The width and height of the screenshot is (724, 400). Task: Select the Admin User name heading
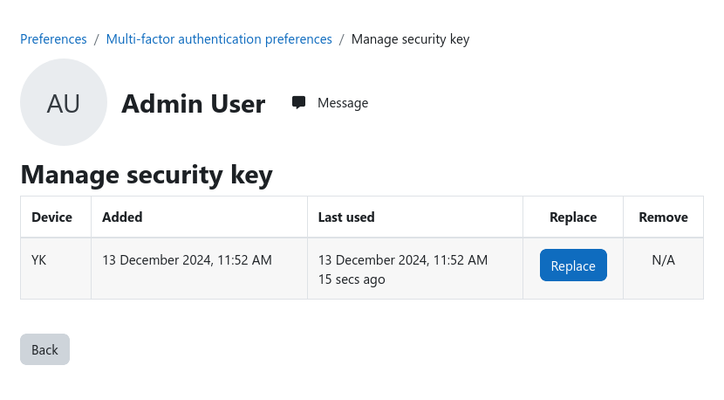194,104
